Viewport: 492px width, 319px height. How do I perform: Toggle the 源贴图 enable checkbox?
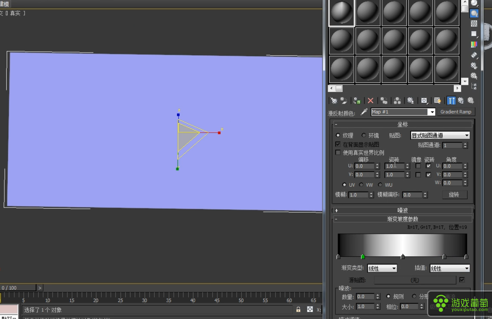click(x=462, y=280)
